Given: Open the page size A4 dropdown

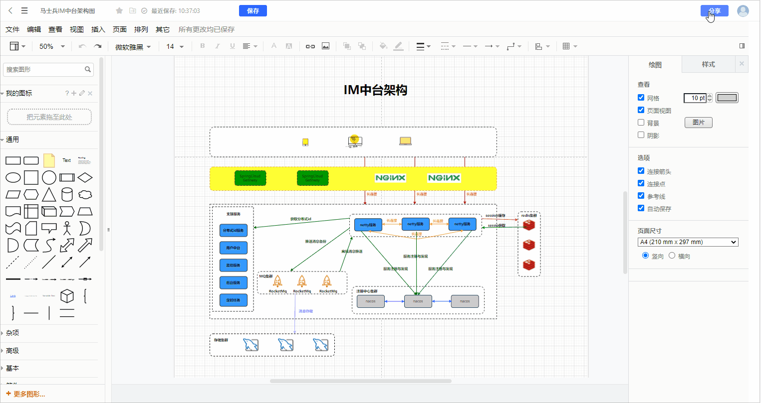Looking at the screenshot, I should click(688, 242).
